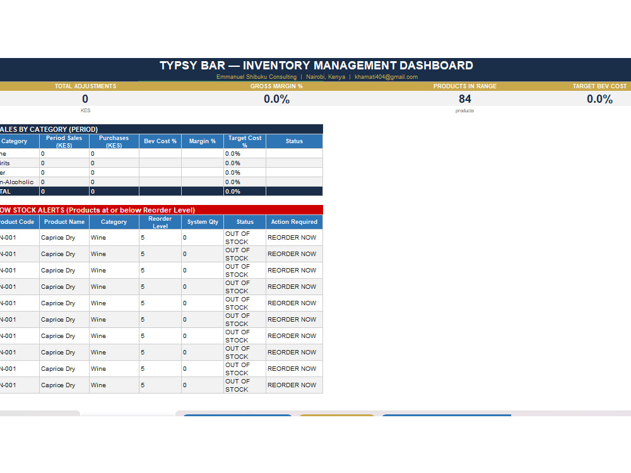This screenshot has height=473, width=631.
Task: Click the Sales by Category (Period) section header
Action: [x=162, y=129]
